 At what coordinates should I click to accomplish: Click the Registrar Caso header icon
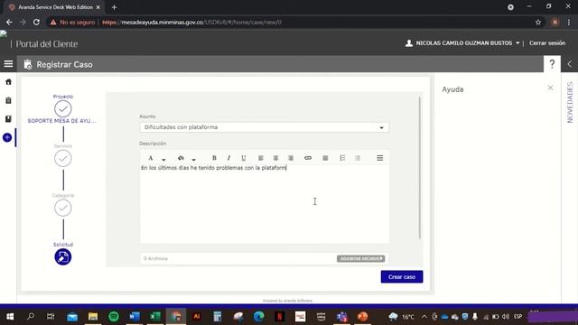(x=28, y=64)
